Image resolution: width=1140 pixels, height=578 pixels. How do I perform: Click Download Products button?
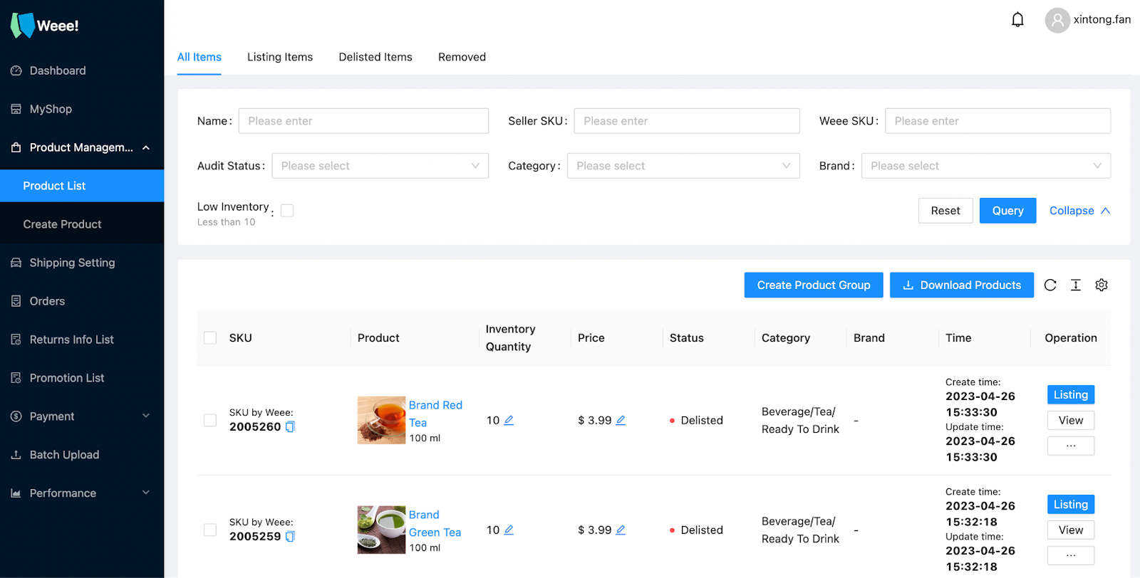pyautogui.click(x=961, y=285)
